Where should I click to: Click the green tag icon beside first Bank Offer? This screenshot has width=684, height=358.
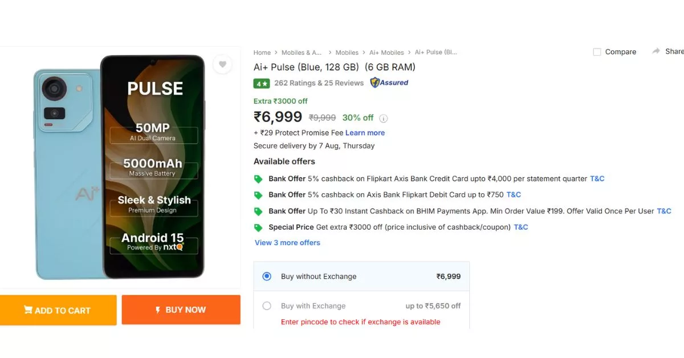258,178
